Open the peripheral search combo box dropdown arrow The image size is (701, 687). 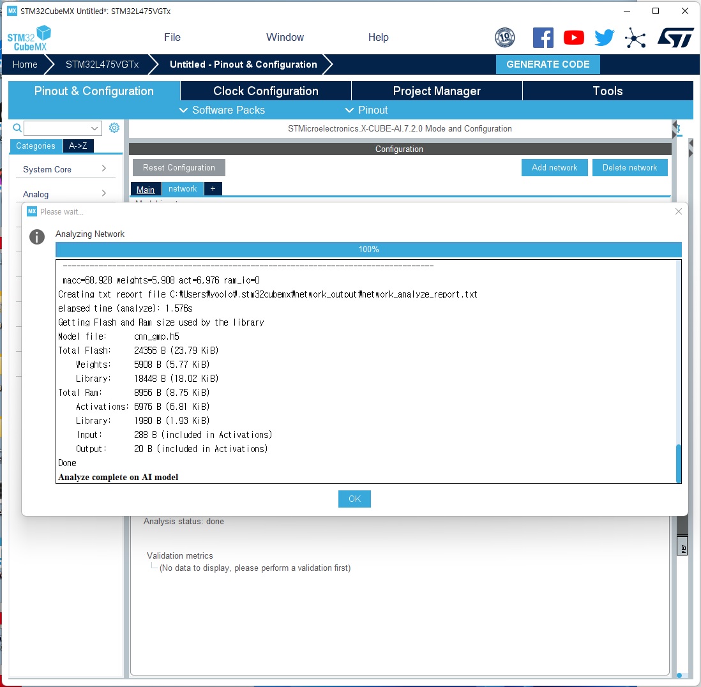click(94, 128)
